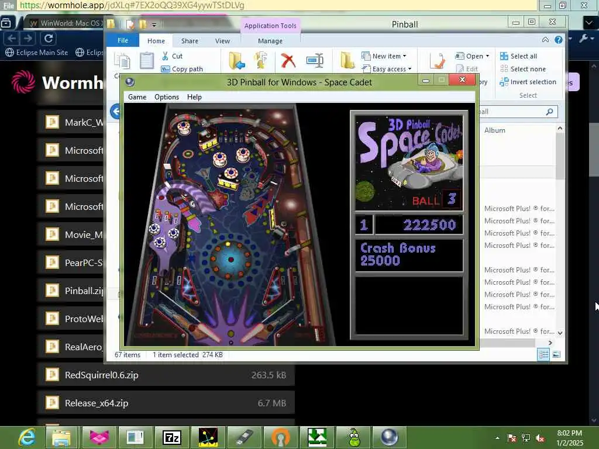Click the Copy path icon
599x449 pixels.
click(x=165, y=69)
